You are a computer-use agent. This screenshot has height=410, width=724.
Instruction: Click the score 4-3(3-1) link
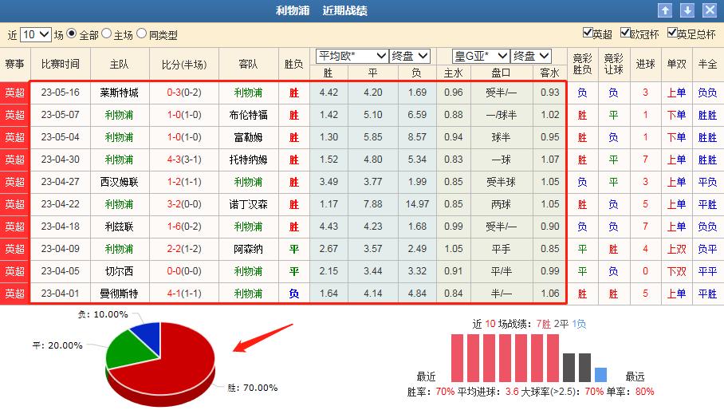tap(184, 160)
